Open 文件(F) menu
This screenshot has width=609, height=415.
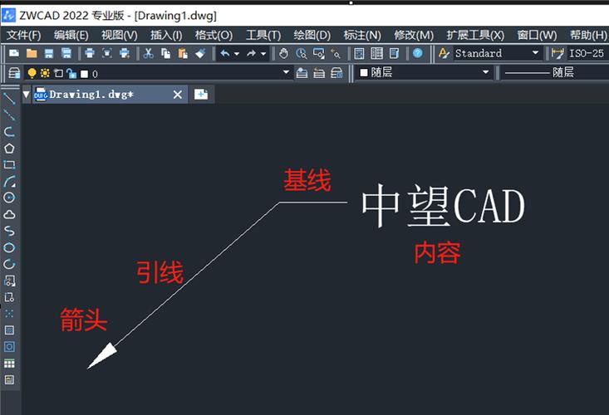coord(24,36)
